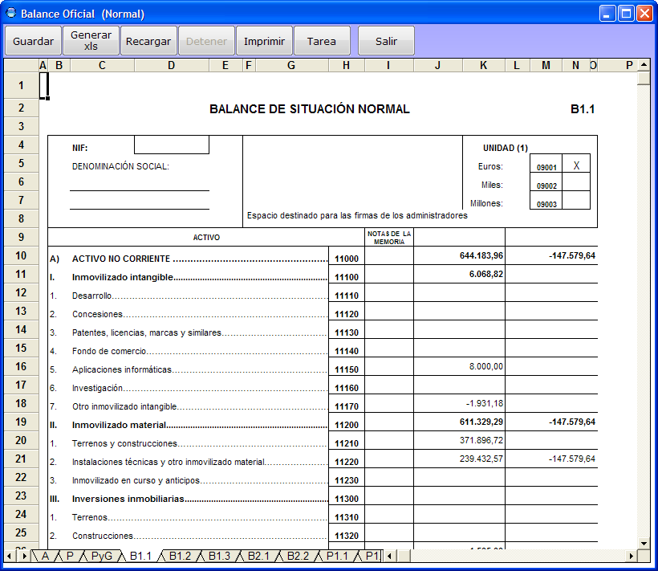Click the Aplicaciones informáticas label
This screenshot has height=571, width=658.
coord(122,369)
